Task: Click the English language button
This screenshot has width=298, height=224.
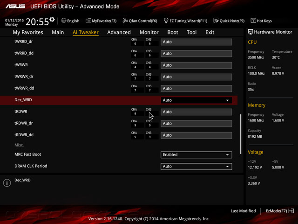Action: 70,21
